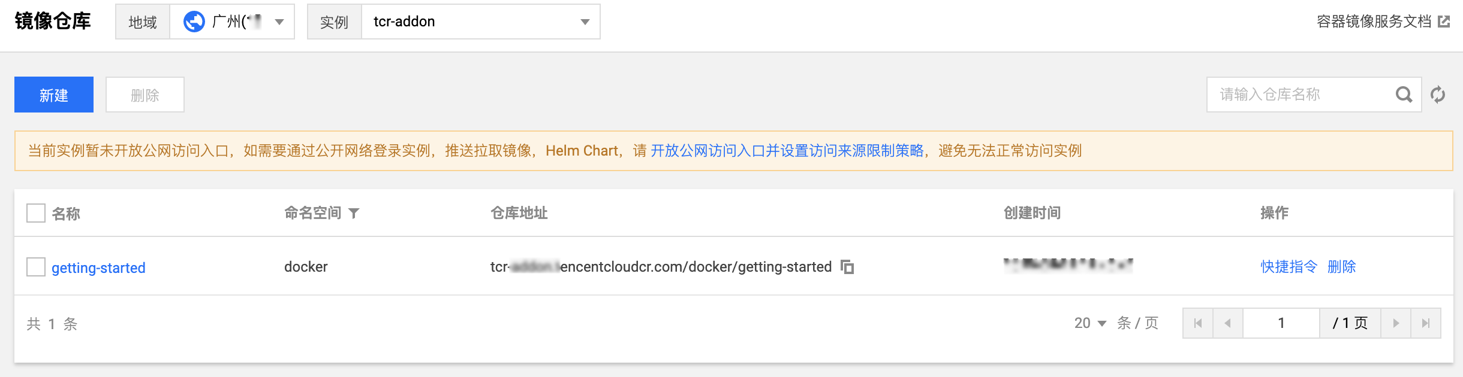Screen dimensions: 1463x377
Task: Open the namespace filter funnel
Action: 354,213
